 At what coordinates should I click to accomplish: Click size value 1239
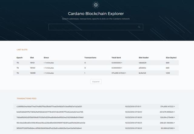click(x=168, y=73)
